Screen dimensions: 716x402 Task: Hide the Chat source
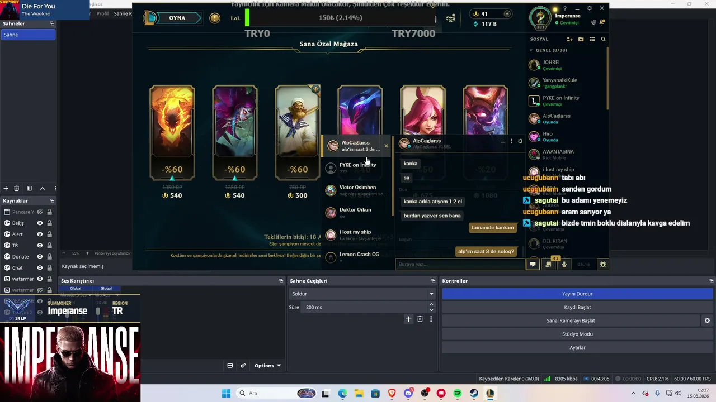[x=40, y=268]
